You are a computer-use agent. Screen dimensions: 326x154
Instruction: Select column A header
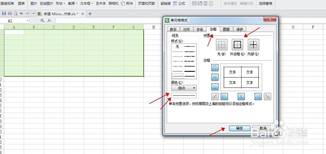[x=14, y=27]
